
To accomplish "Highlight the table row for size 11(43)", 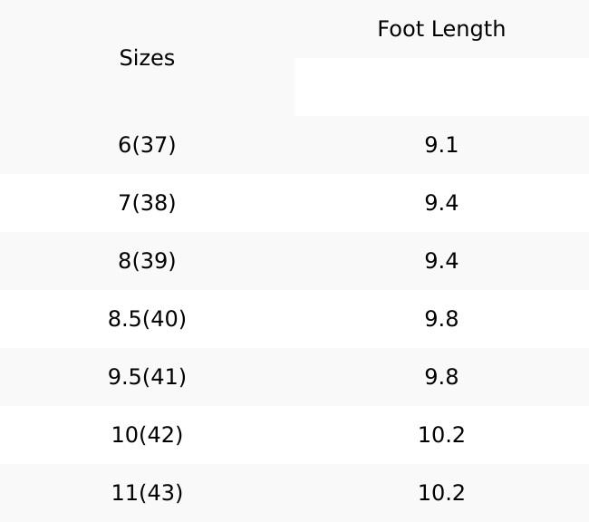I will pos(294,493).
